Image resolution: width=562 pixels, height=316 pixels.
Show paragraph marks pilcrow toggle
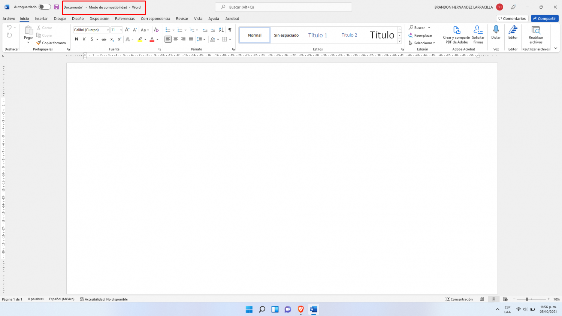(230, 30)
